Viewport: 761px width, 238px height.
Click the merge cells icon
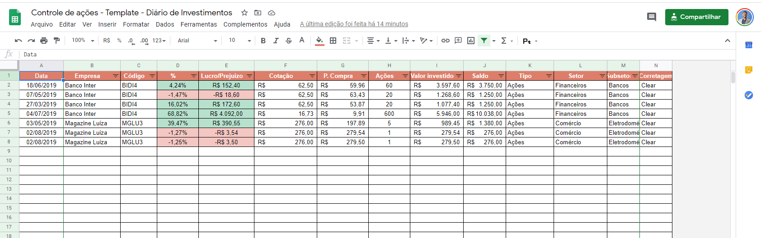[x=347, y=41]
